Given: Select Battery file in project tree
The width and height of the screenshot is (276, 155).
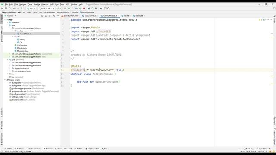Looking at the screenshot, I should pyautogui.click(x=22, y=40).
